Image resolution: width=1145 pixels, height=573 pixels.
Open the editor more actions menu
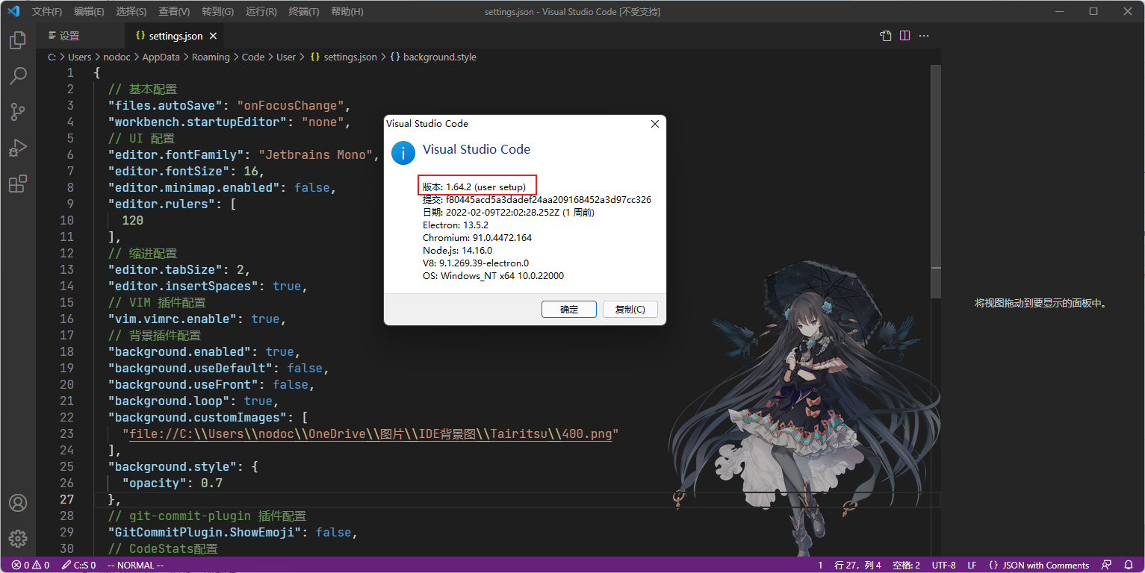[924, 35]
